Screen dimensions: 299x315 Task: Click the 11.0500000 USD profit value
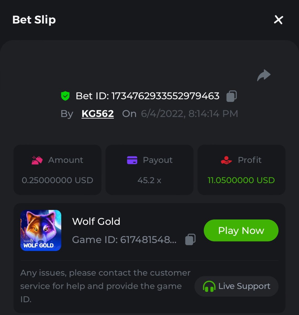coord(241,180)
